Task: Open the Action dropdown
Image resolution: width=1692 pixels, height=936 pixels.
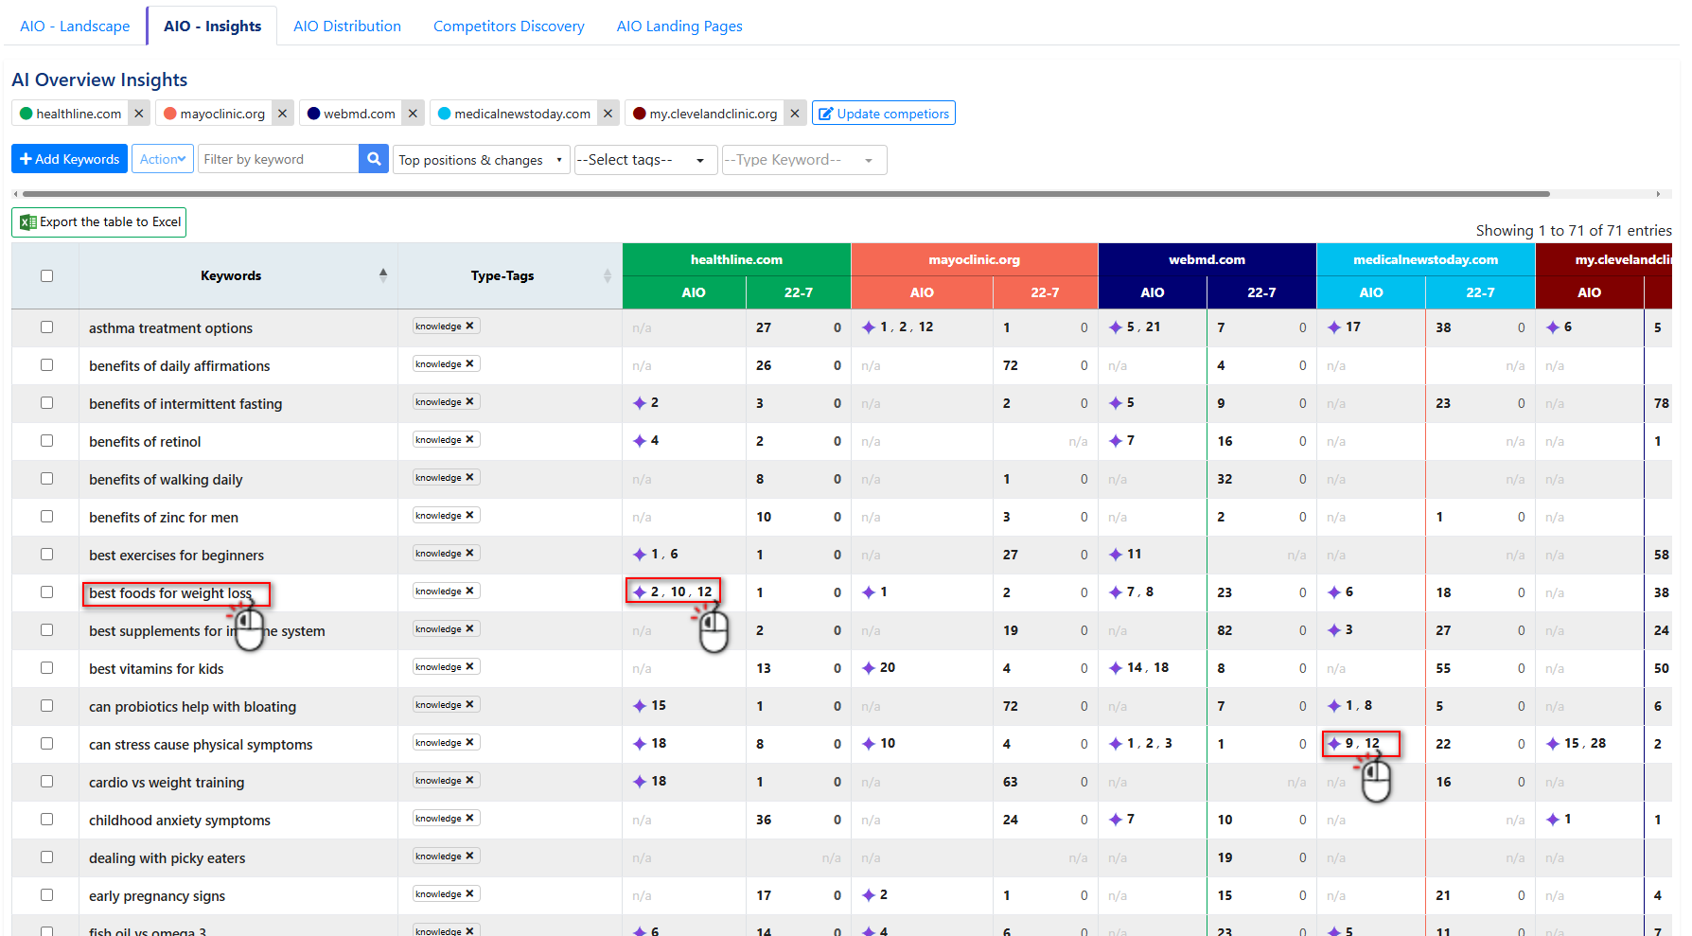Action: 163,159
